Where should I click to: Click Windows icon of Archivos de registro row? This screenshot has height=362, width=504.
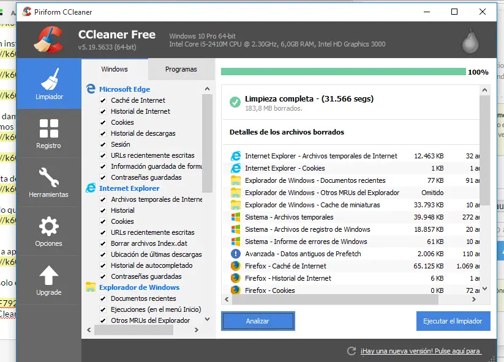236,229
